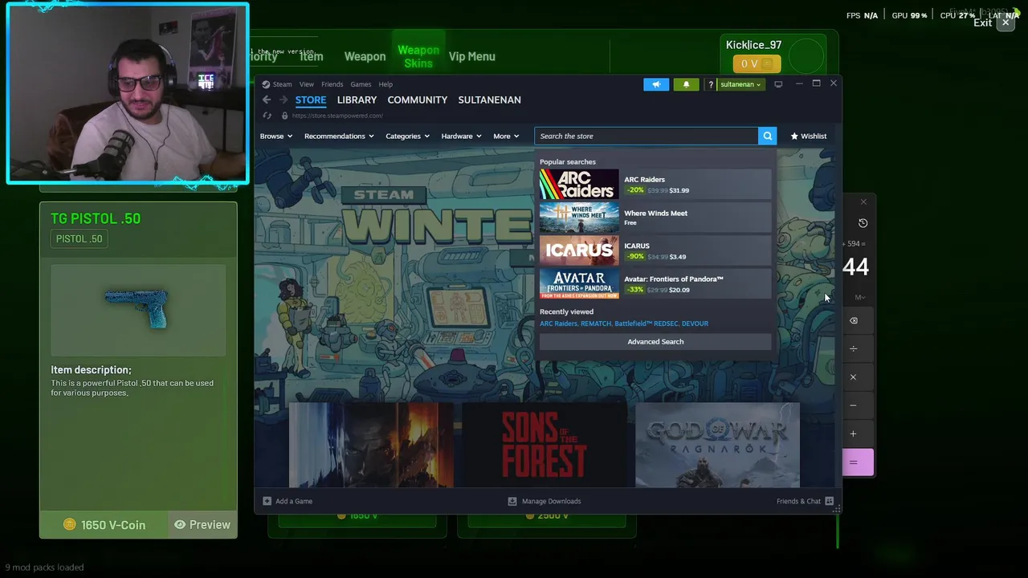Select the Vip Menu tab
The image size is (1028, 578).
[x=472, y=57]
